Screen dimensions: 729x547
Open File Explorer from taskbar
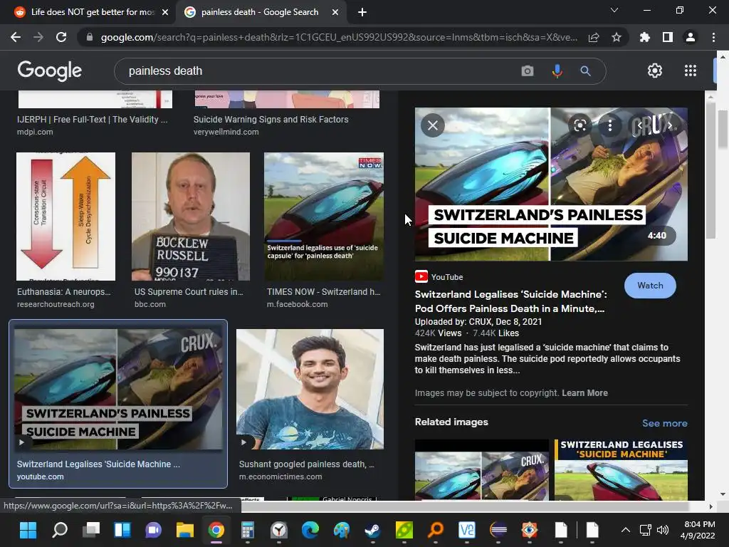click(184, 530)
